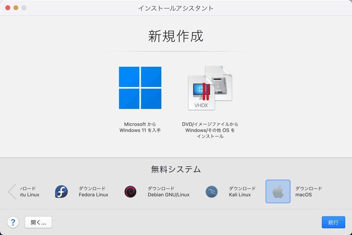The image size is (352, 235).
Task: Choose the VHDX image file install icon
Action: (x=210, y=88)
